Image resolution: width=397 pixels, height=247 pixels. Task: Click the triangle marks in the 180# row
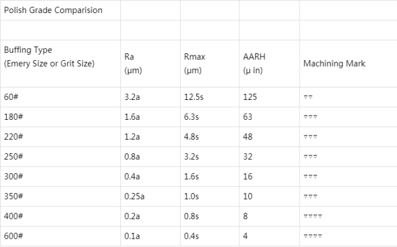tap(310, 117)
